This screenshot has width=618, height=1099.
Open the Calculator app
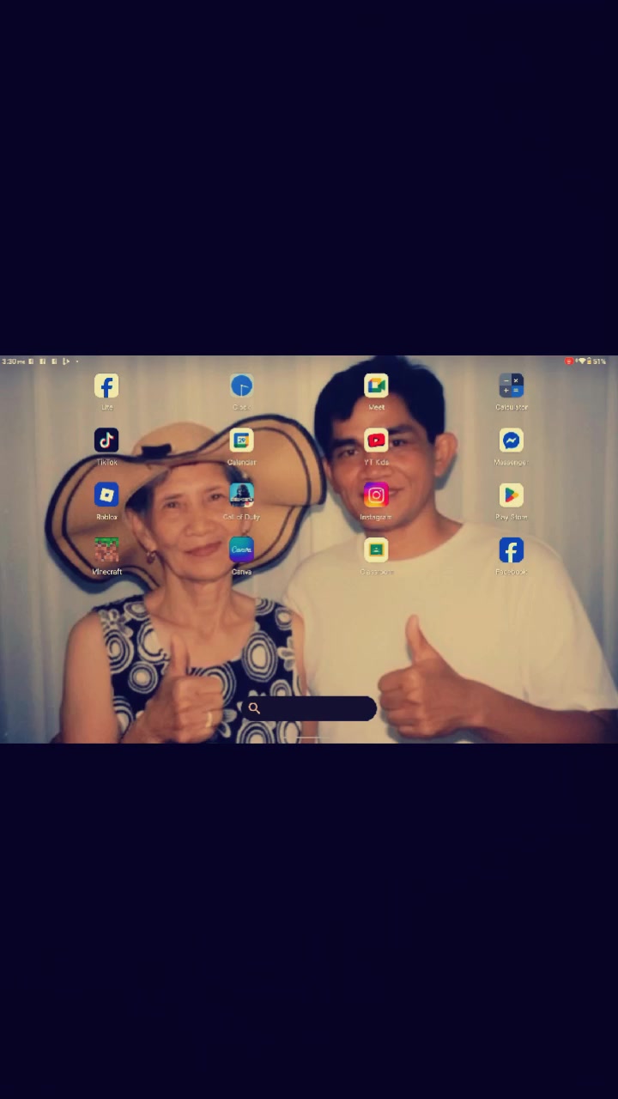[x=511, y=386]
